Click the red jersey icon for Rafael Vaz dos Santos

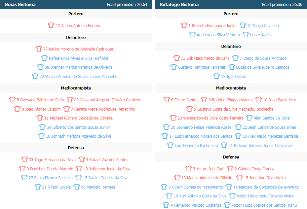(81, 159)
